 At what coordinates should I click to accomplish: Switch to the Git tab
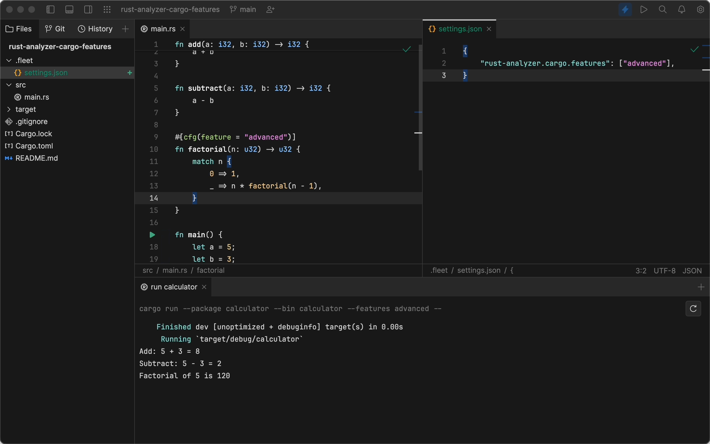coord(55,29)
